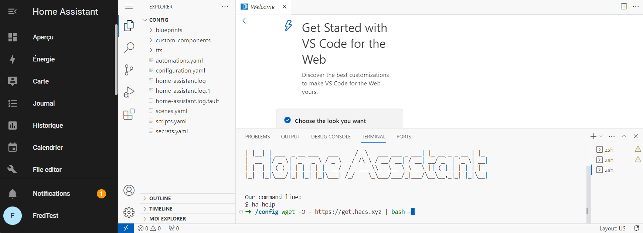Select the Explorer activity bar icon
This screenshot has width=643, height=233.
pos(129,26)
